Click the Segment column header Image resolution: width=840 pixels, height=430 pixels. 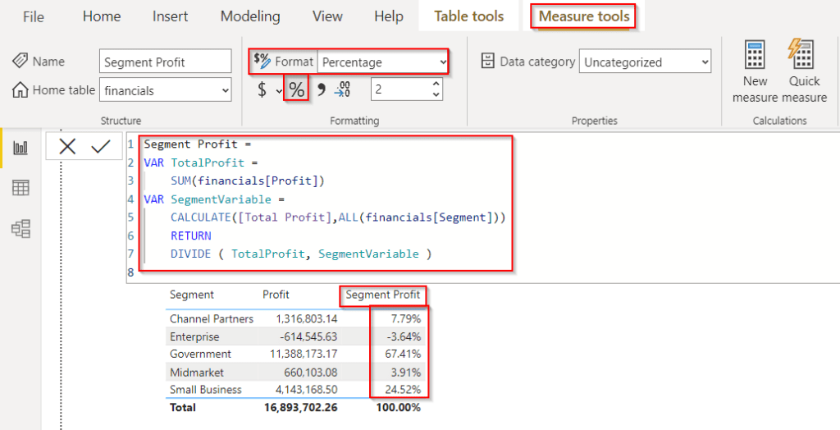[x=192, y=295]
